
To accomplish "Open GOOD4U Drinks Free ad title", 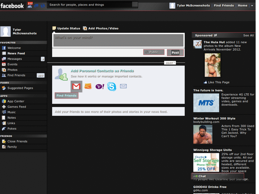I will [210, 187].
